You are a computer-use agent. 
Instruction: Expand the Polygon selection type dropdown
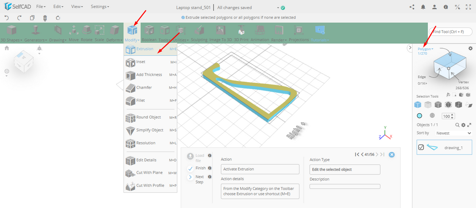425,49
